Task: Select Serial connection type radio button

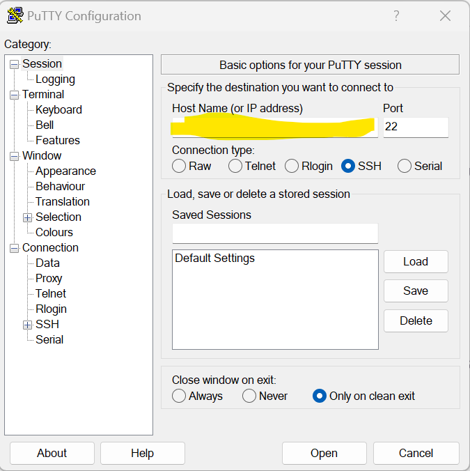Action: (405, 166)
